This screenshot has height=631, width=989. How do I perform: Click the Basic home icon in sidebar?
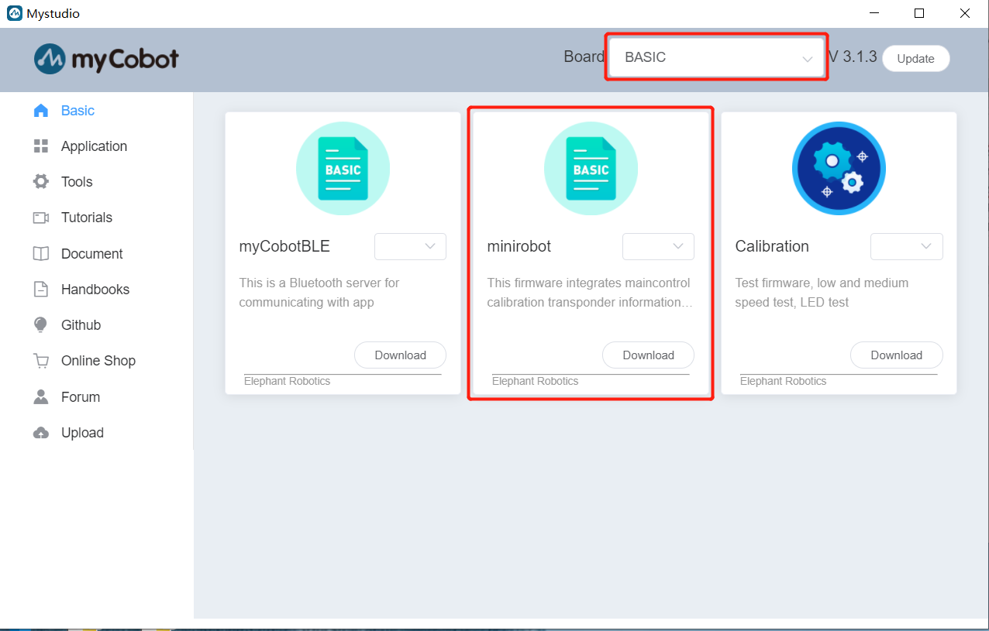click(x=41, y=111)
